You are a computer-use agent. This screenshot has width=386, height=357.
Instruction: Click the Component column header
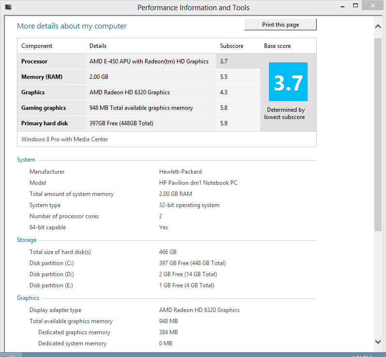point(37,46)
